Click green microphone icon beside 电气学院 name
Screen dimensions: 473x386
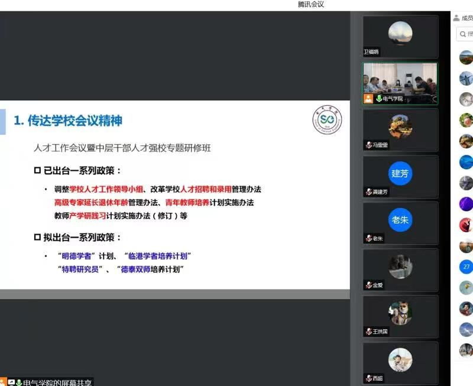(x=379, y=99)
